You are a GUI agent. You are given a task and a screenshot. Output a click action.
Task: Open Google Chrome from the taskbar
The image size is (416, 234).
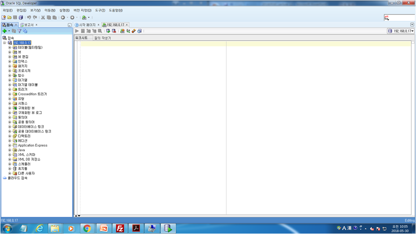pos(87,228)
